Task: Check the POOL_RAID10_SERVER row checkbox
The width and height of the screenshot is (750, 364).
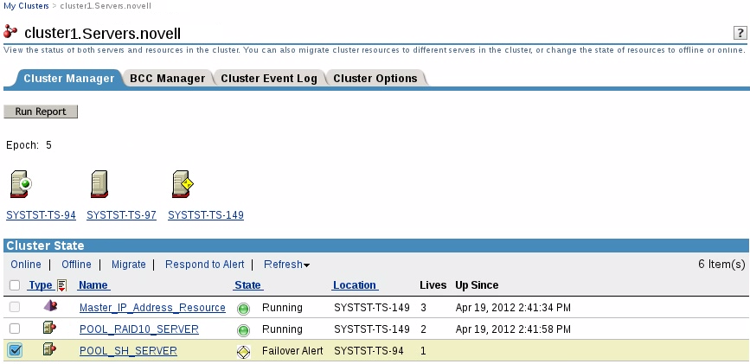Action: point(15,329)
